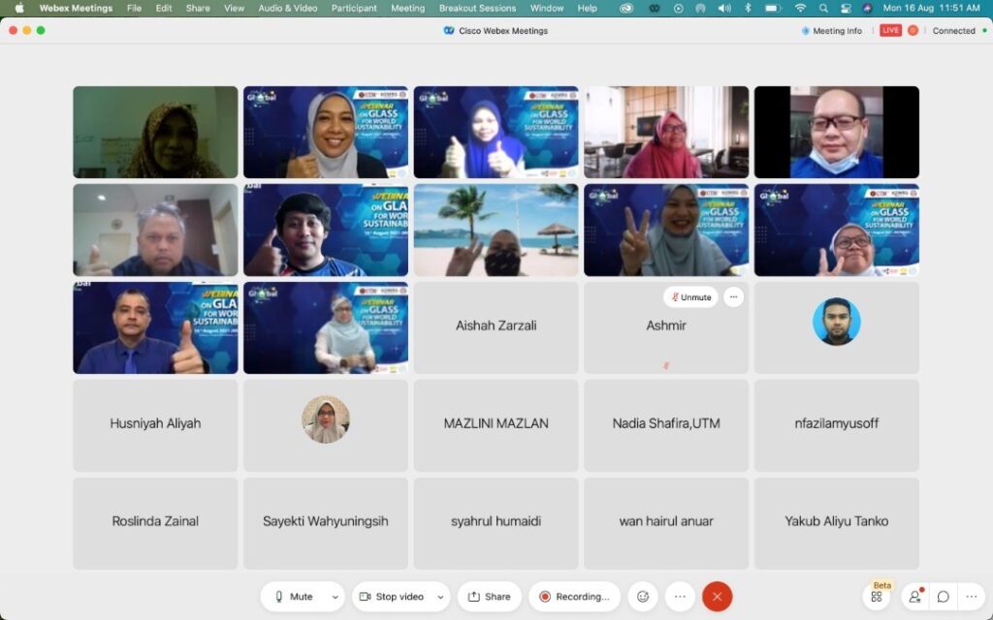Click the orange recording indicator beside LIVE
The image size is (993, 620).
click(x=913, y=30)
